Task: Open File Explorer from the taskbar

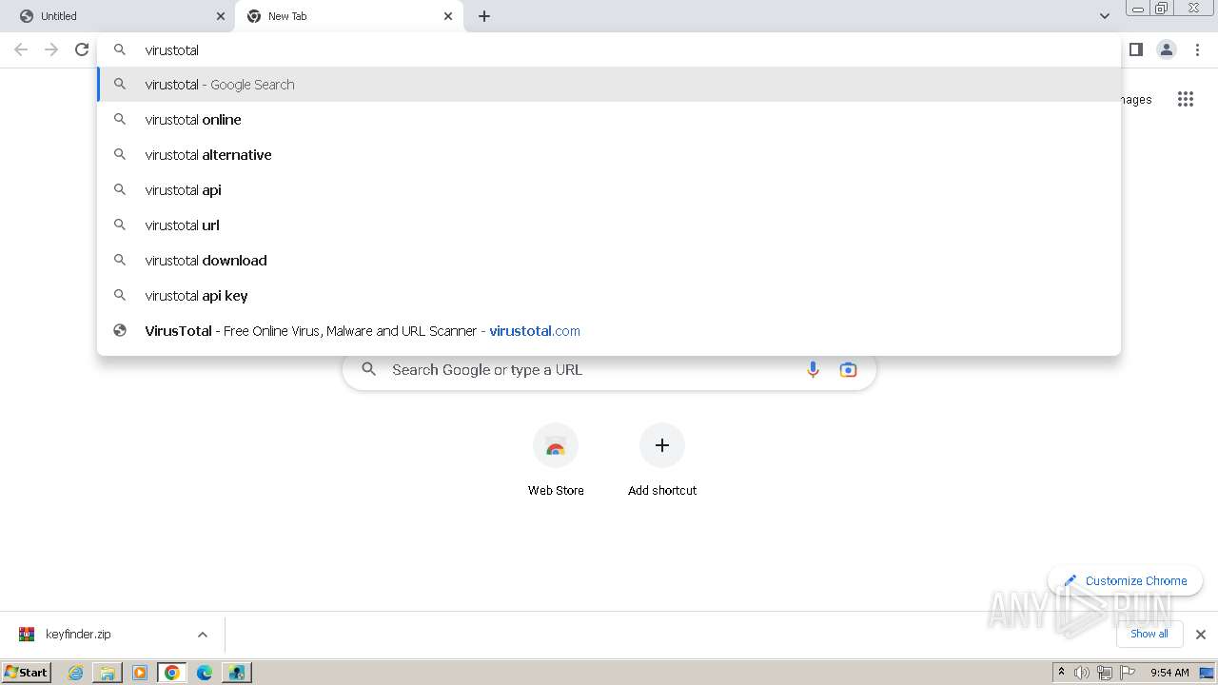Action: click(x=108, y=673)
